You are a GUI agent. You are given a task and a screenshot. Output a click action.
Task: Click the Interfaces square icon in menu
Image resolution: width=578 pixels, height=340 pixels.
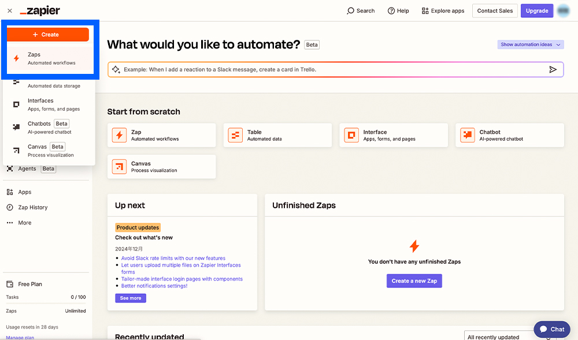16,104
